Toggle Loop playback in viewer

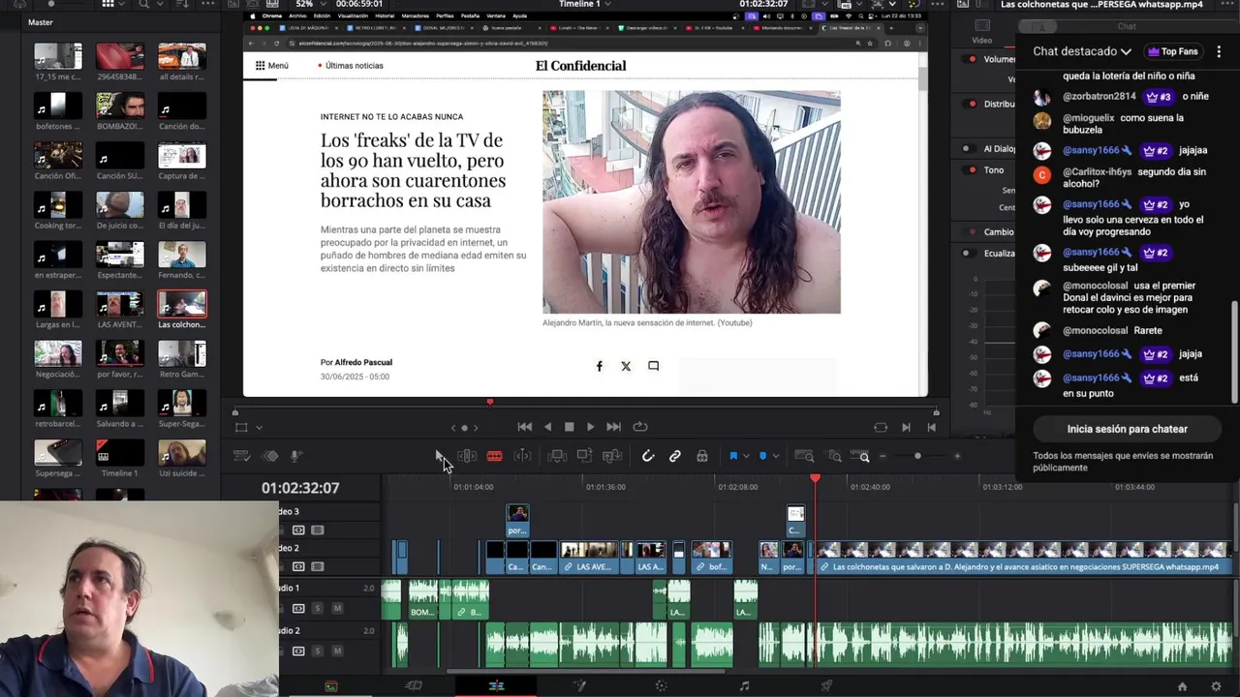tap(640, 427)
